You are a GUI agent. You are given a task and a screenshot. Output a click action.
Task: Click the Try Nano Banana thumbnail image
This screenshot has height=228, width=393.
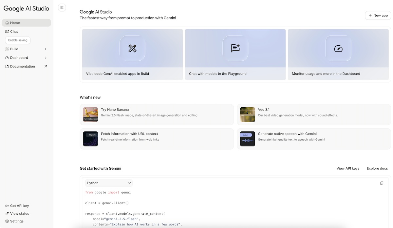coord(90,114)
